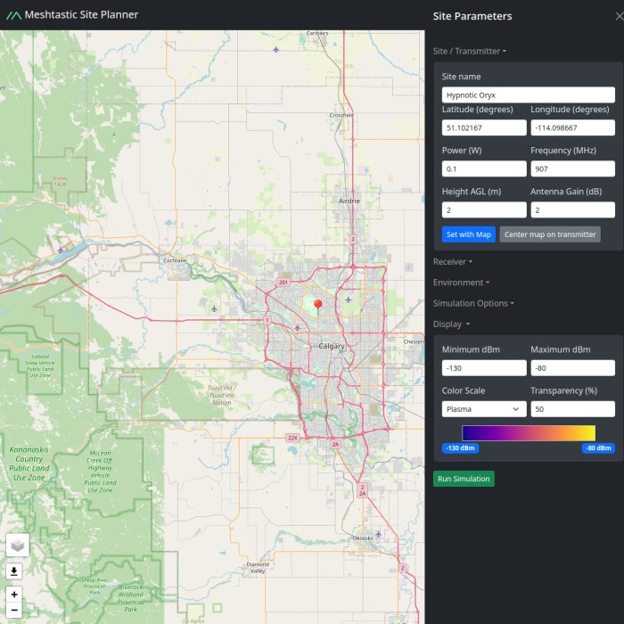The image size is (624, 624).
Task: Click the map download icon
Action: (14, 571)
